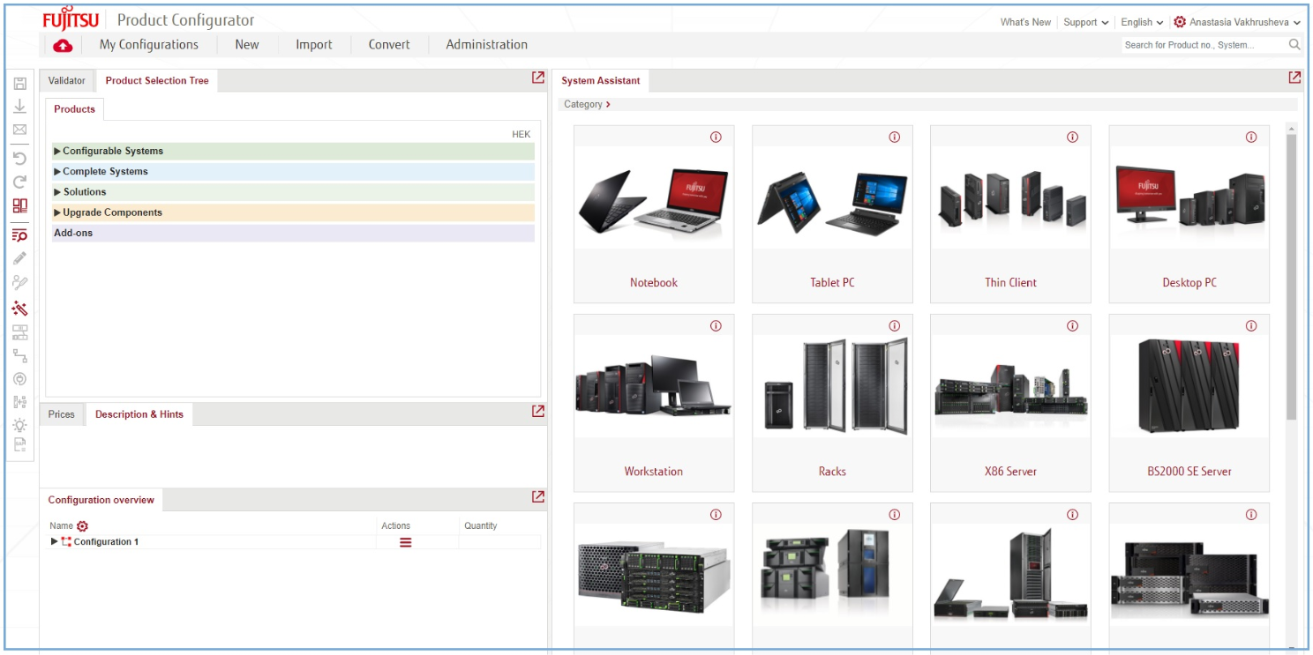Select the Products sub-tab
This screenshot has height=655, width=1313.
click(74, 109)
